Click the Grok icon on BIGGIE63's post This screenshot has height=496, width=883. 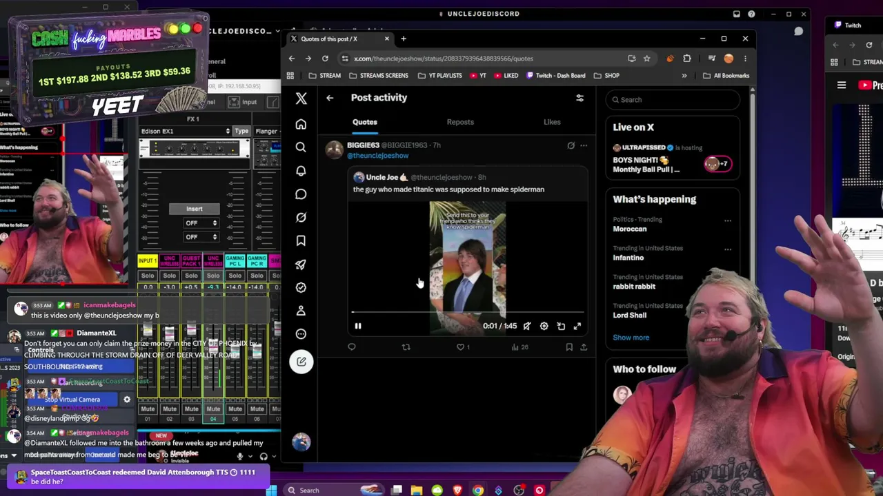[x=571, y=145]
